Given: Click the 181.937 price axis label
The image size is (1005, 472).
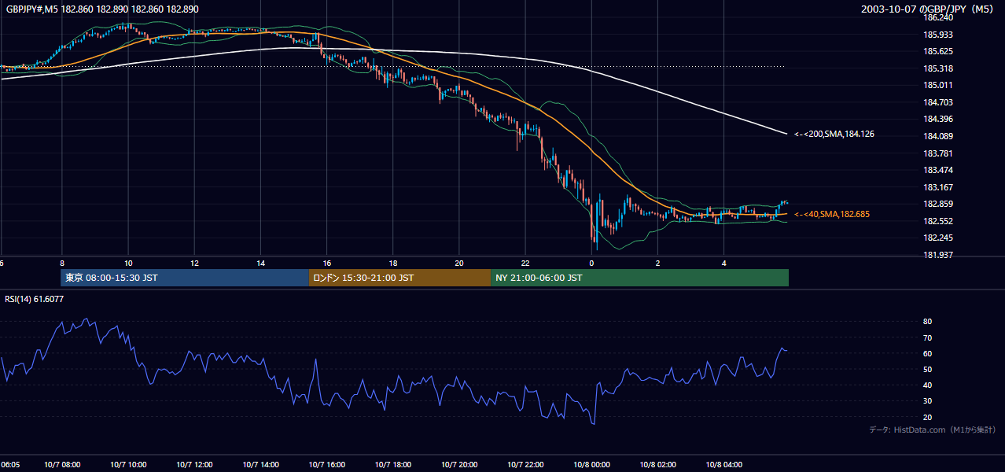Looking at the screenshot, I should [x=937, y=255].
